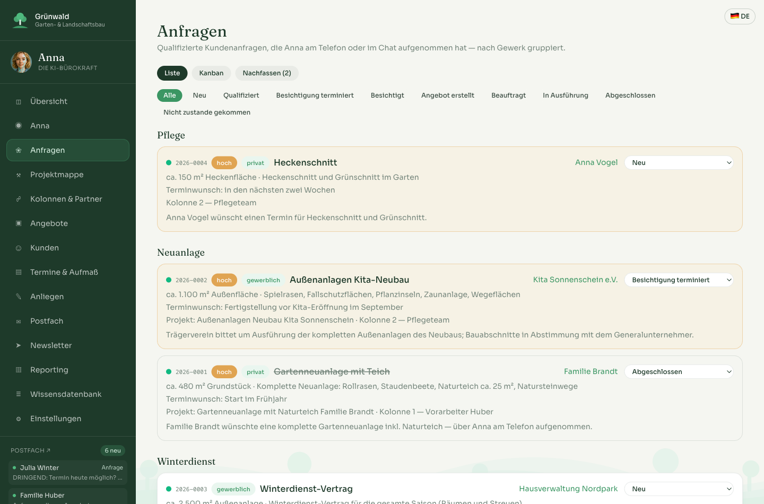Open customer Anna Vogel
Image resolution: width=764 pixels, height=504 pixels.
tap(596, 162)
